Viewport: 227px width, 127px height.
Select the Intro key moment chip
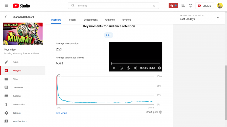(108, 35)
